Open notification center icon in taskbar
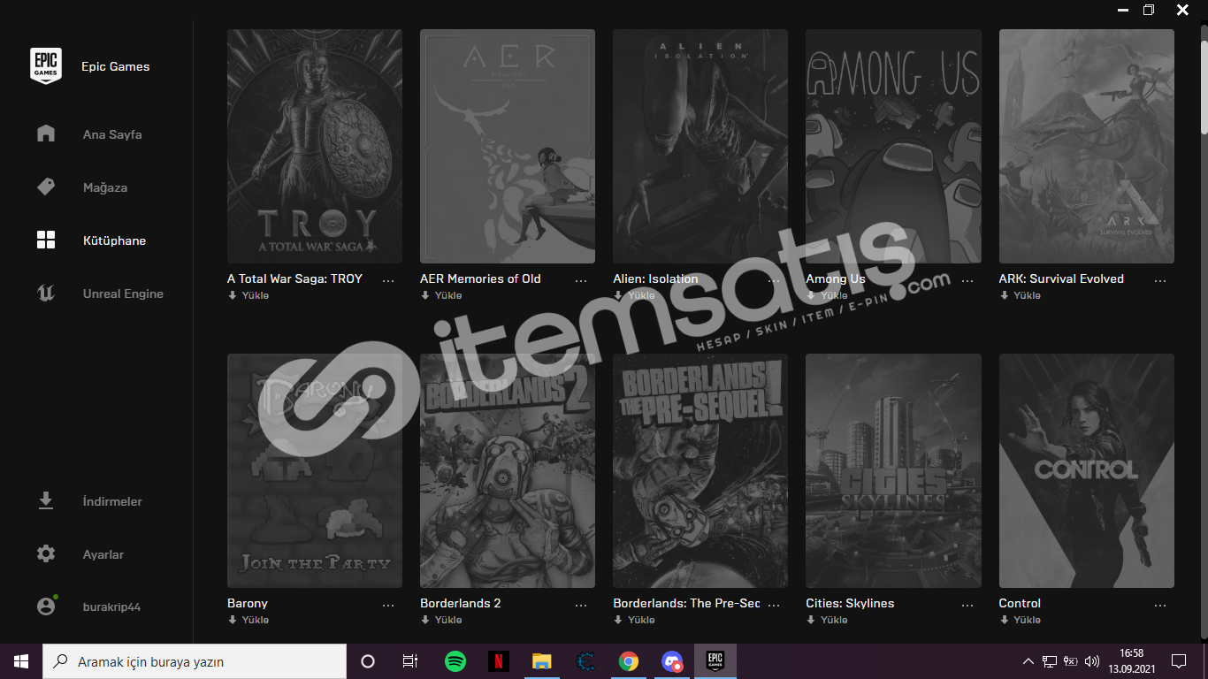This screenshot has height=679, width=1208. click(1179, 661)
